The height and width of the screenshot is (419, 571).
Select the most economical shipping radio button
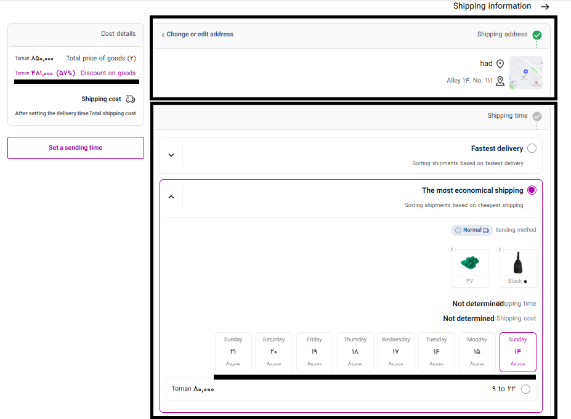(532, 190)
